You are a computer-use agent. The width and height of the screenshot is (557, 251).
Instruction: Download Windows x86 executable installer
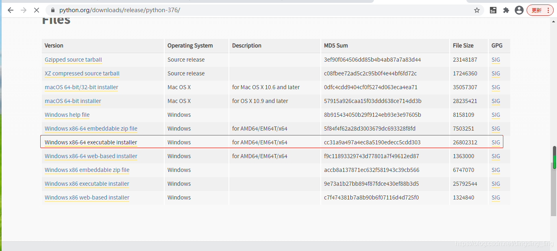pos(87,184)
